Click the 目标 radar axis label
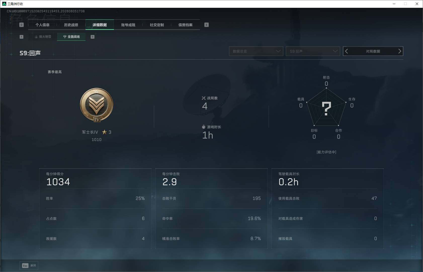Screen dimensions: 423x272 click(x=314, y=130)
